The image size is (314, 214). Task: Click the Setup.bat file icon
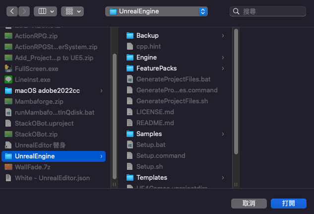(130, 145)
